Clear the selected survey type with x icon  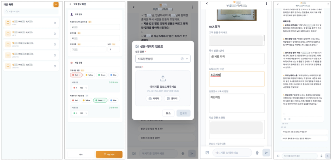[182, 59]
